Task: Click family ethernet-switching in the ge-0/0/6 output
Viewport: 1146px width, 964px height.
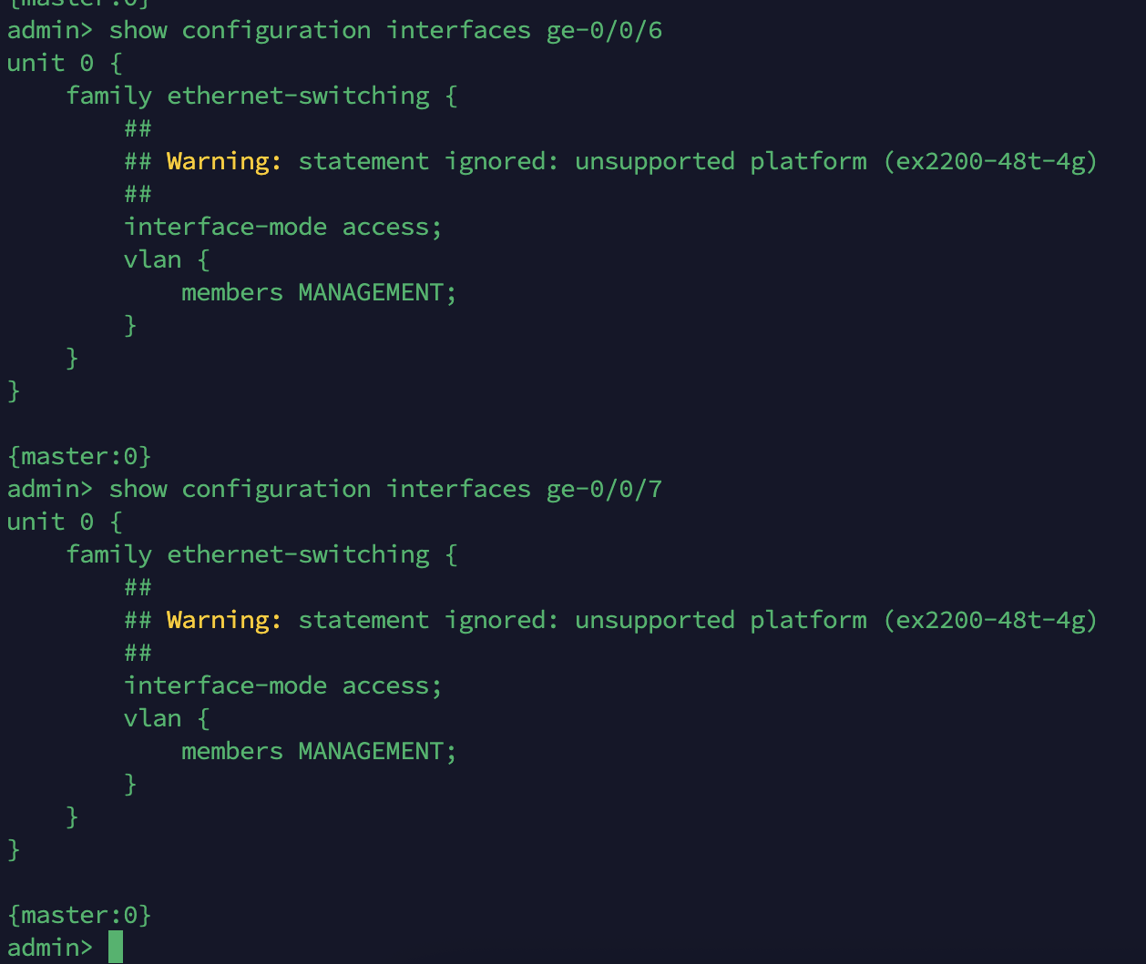Action: [247, 96]
